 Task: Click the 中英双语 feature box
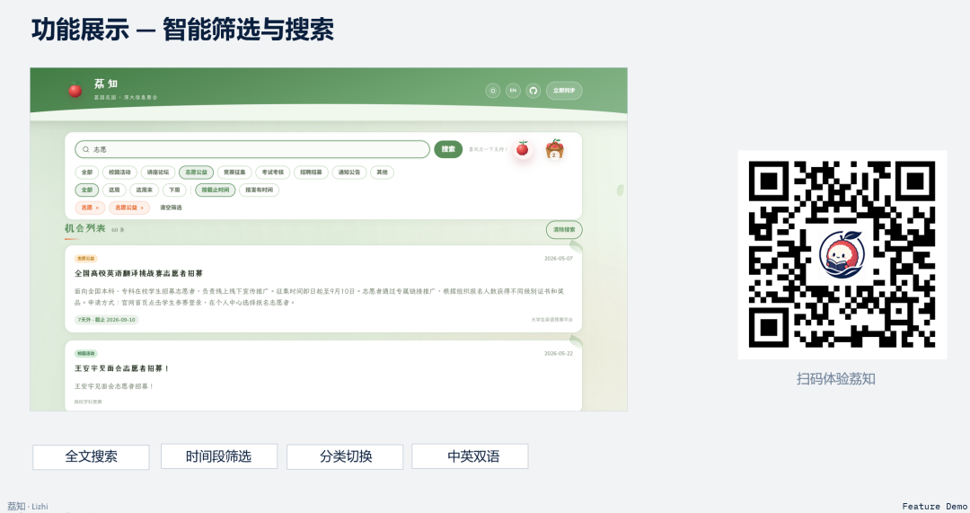(470, 456)
